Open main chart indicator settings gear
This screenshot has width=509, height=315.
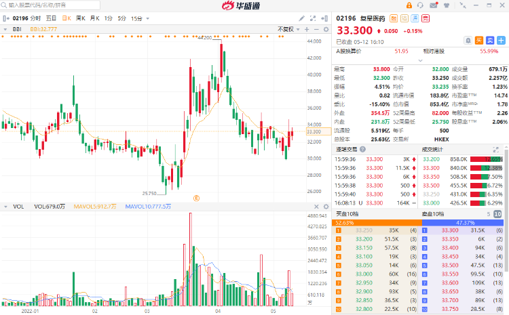(326, 29)
